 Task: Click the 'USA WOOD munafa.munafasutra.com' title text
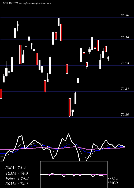pos(27,3)
